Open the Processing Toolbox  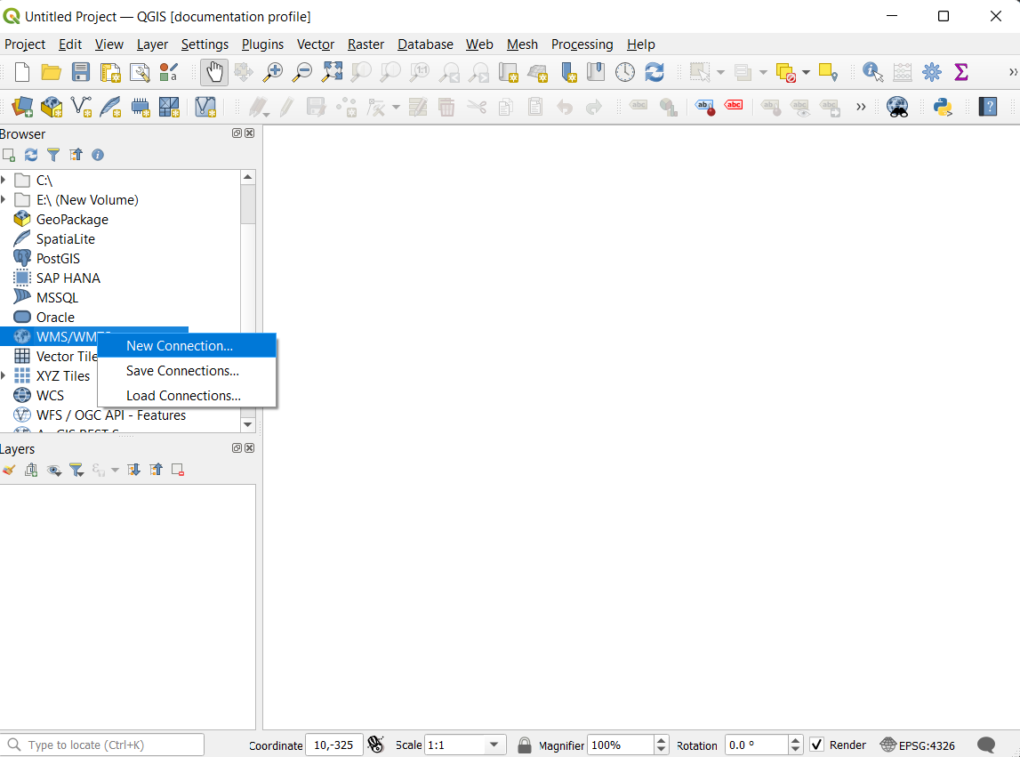(931, 72)
